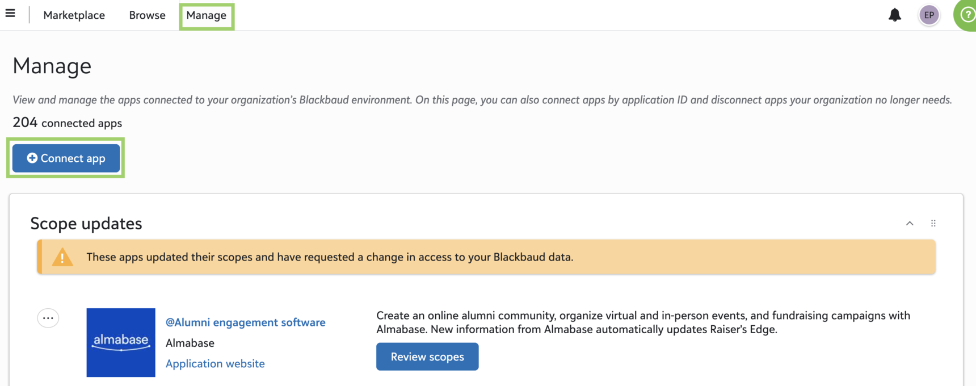Image resolution: width=976 pixels, height=386 pixels.
Task: Click the drag handle on Scope updates
Action: [933, 223]
